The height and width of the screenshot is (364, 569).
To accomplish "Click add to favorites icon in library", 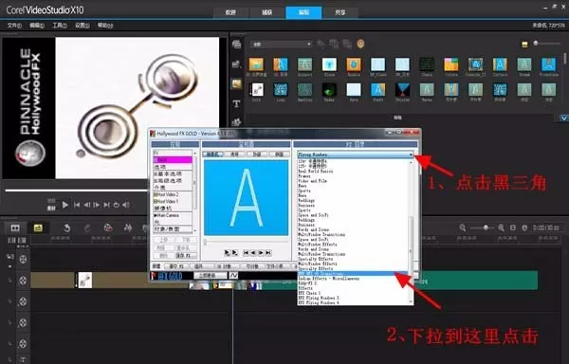I will tap(321, 44).
